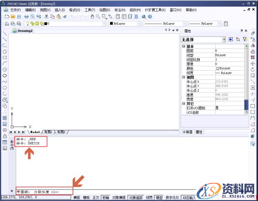
Task: Select the Polygon draw tool
Action: tap(5, 52)
